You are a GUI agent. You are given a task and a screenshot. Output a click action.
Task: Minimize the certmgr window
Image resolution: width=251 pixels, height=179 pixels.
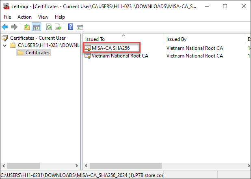point(207,6)
